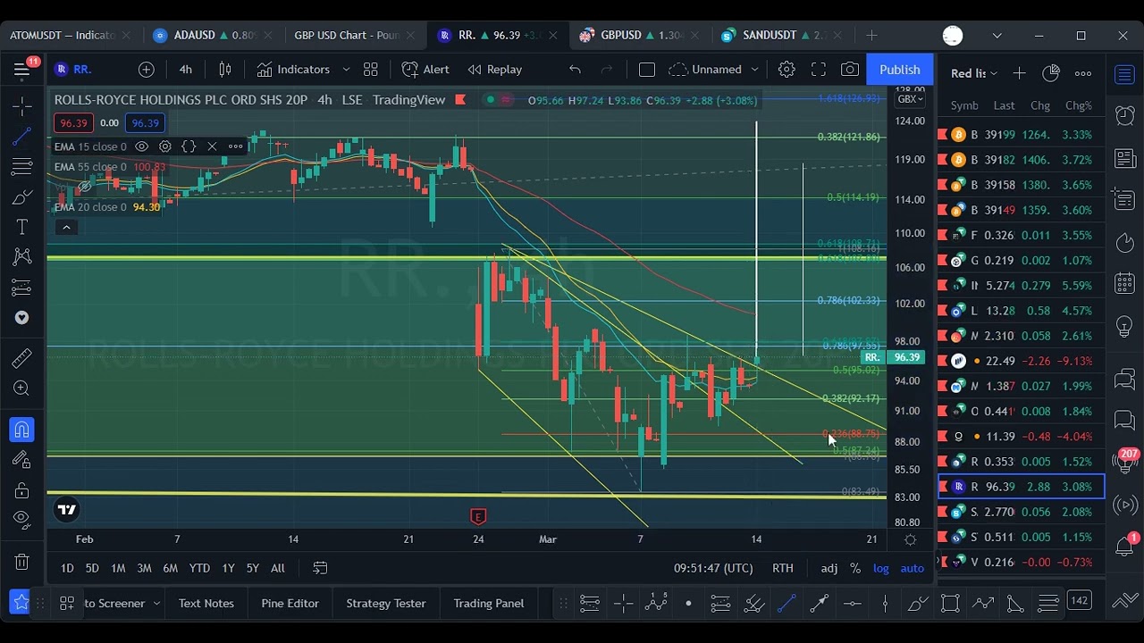Image resolution: width=1144 pixels, height=643 pixels.
Task: Open the Strategy Tester tab
Action: [386, 603]
